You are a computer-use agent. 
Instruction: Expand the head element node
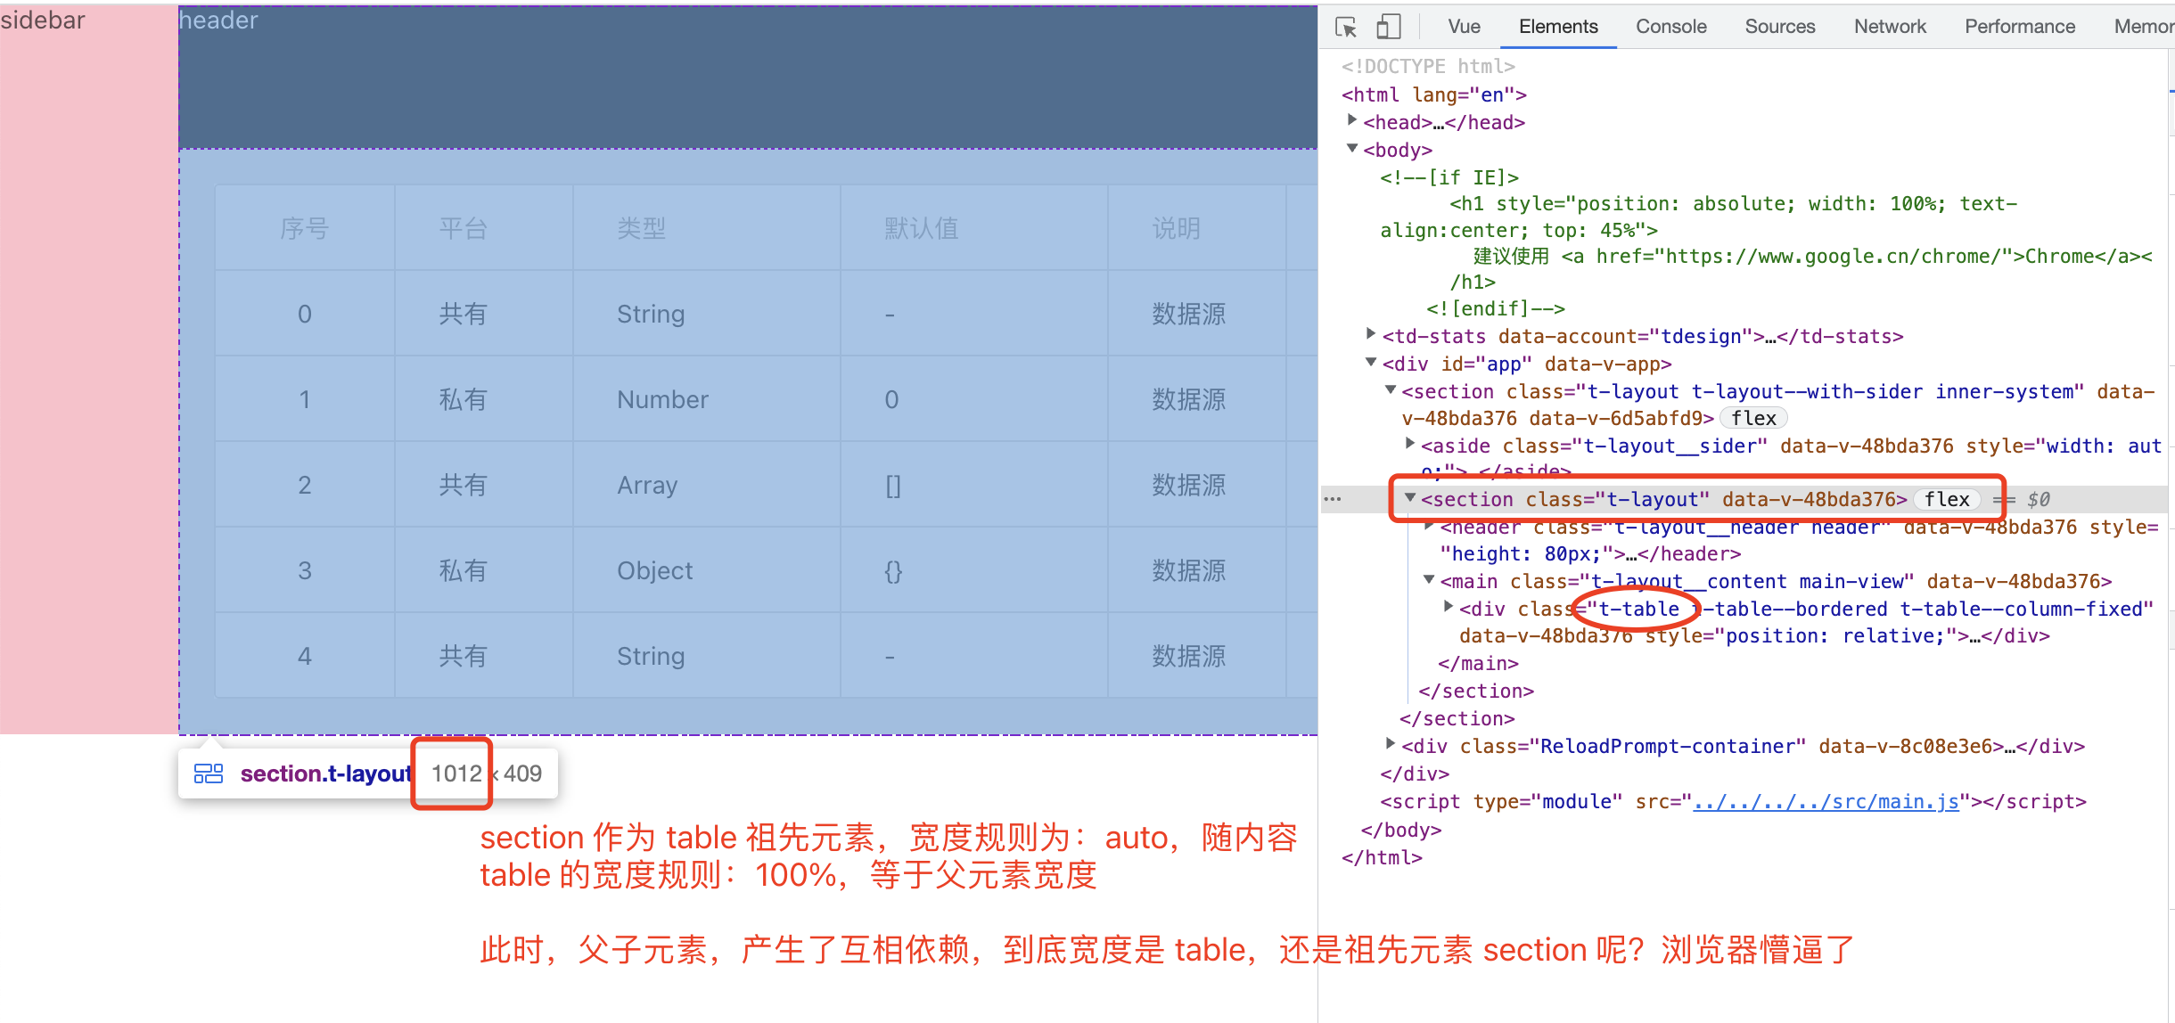(1352, 122)
